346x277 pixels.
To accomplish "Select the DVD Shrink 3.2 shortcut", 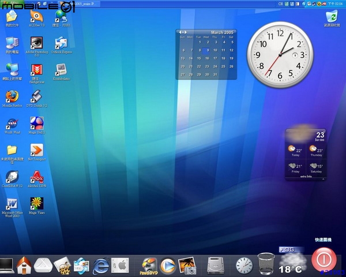I will point(37,99).
